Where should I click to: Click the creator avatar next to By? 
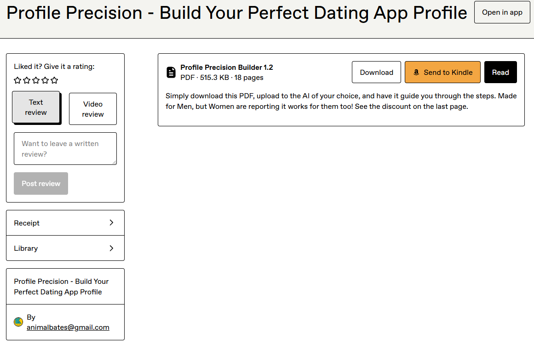[18, 321]
